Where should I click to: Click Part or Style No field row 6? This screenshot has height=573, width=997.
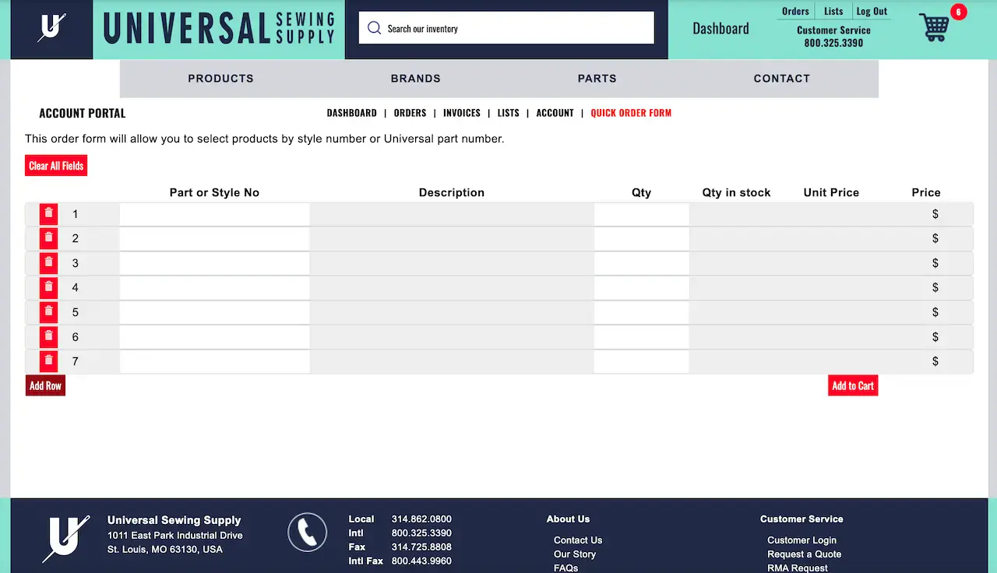coord(215,337)
